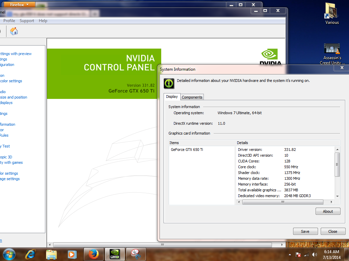Switch to the Components tab
This screenshot has height=261, width=349.
click(192, 97)
